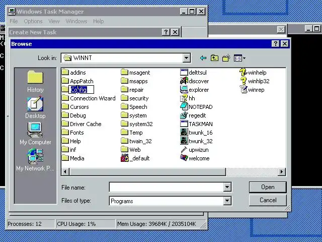Select the _default file
322x242 pixels.
coord(135,158)
